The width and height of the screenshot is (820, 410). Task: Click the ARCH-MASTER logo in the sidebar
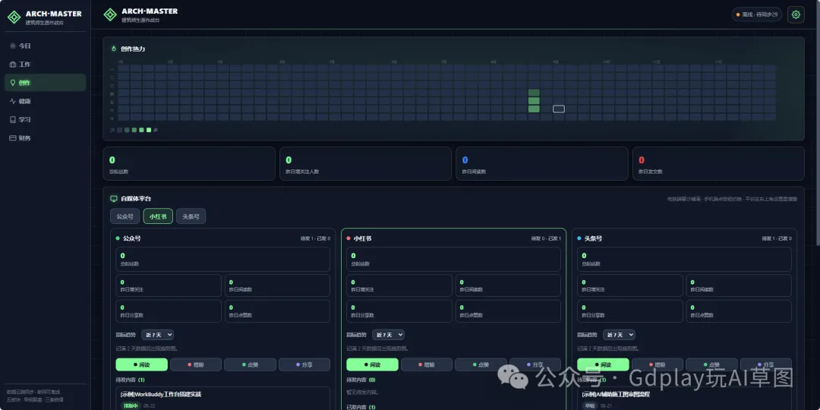coord(14,17)
